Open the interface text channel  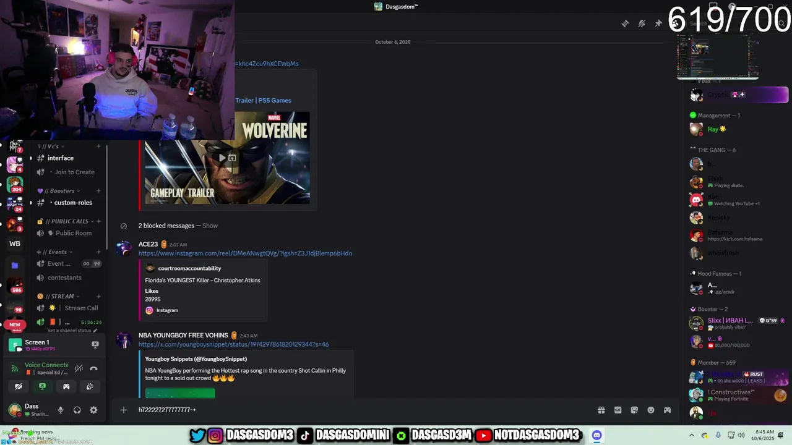pos(61,158)
